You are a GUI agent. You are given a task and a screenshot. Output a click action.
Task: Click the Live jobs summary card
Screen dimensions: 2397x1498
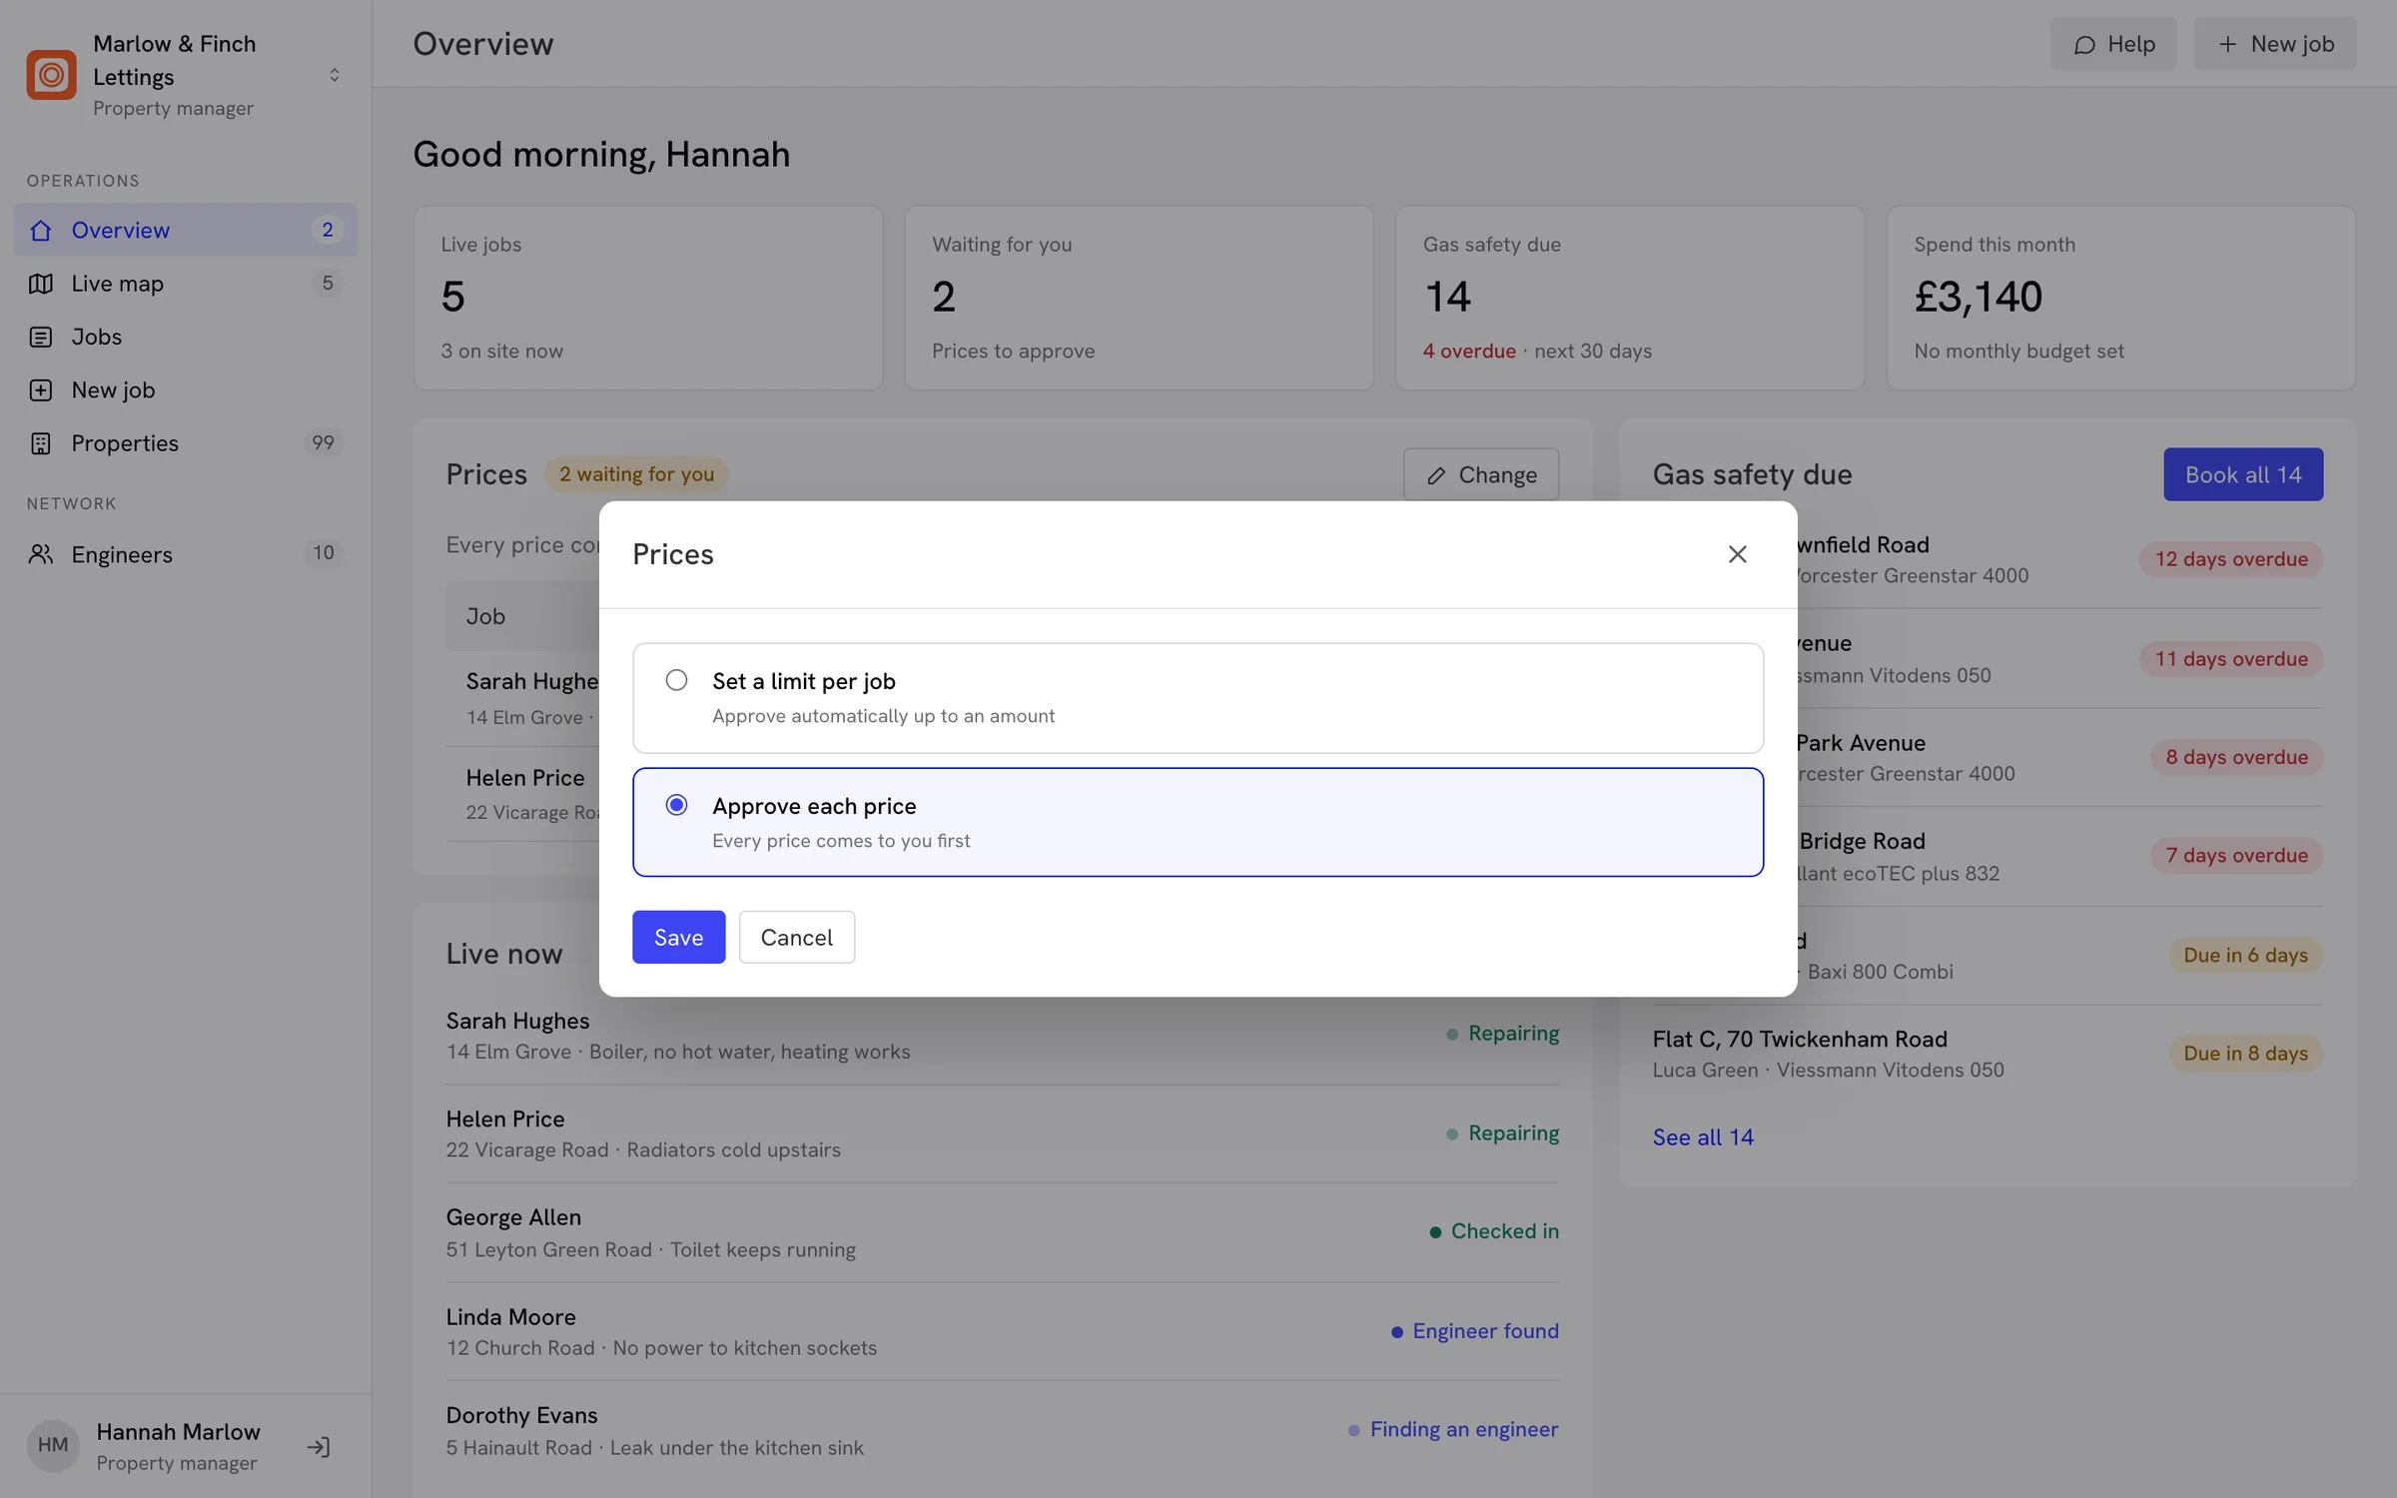pyautogui.click(x=648, y=298)
